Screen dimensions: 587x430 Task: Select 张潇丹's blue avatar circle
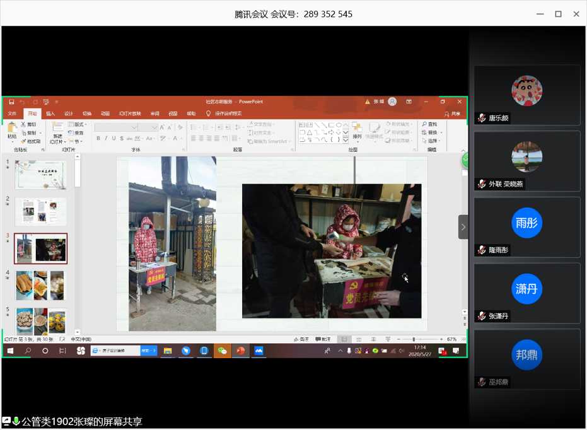click(526, 289)
